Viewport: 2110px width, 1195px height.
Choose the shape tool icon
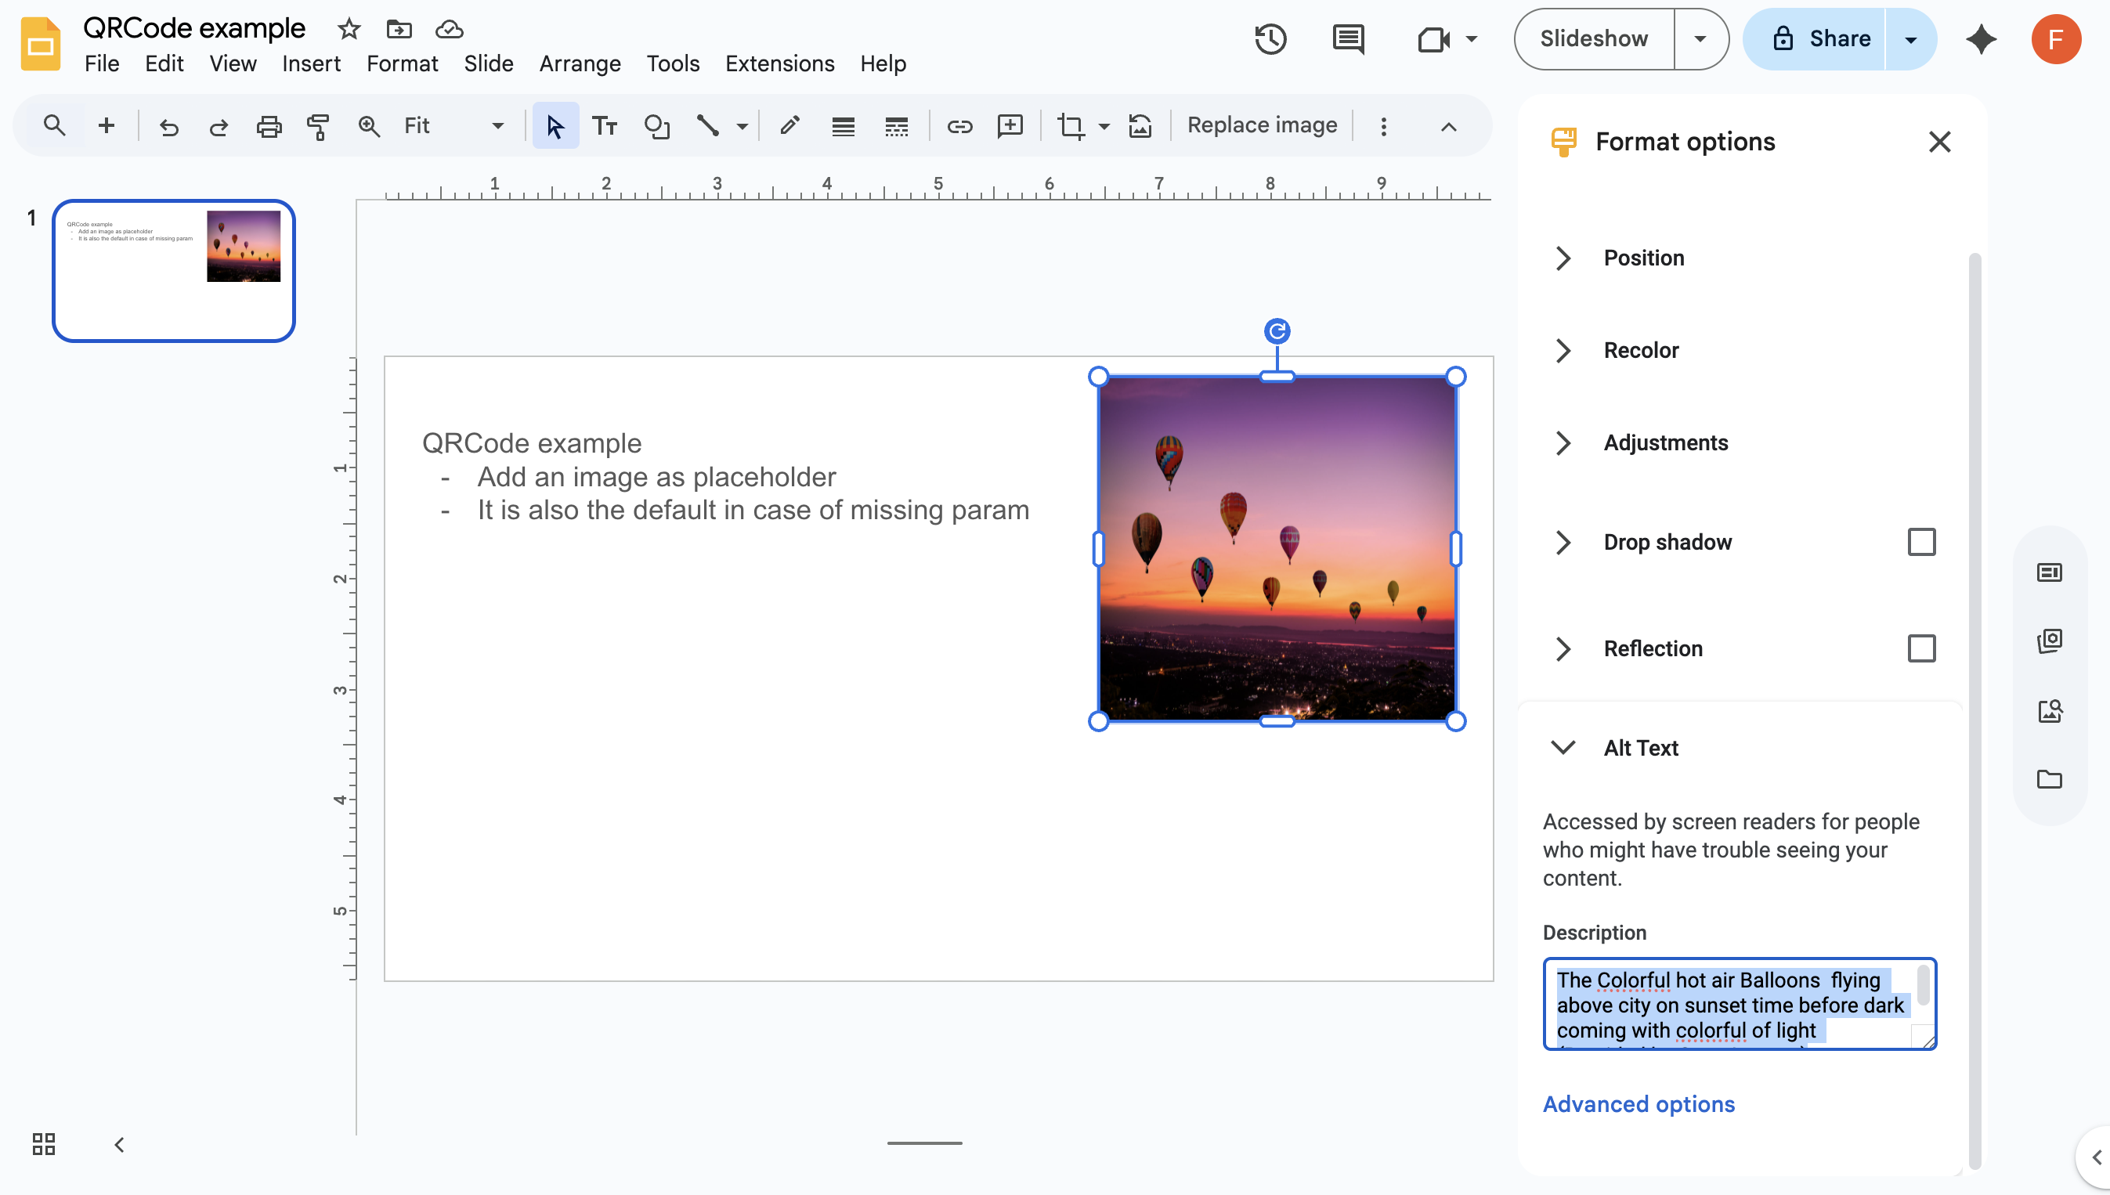coord(656,126)
